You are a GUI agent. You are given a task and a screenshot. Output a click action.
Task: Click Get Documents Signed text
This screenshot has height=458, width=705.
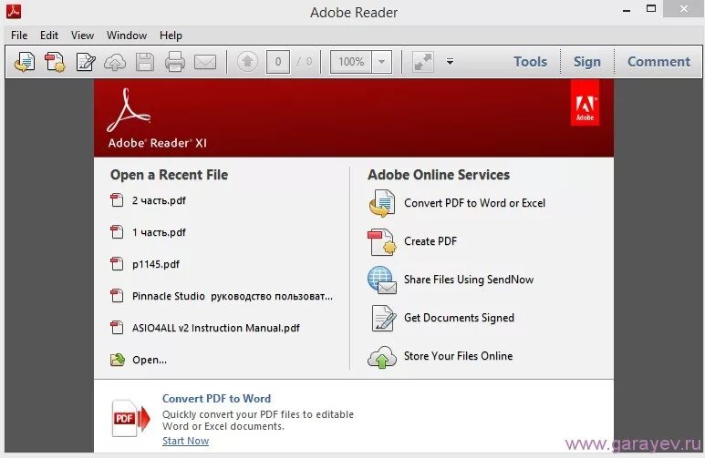pos(459,318)
